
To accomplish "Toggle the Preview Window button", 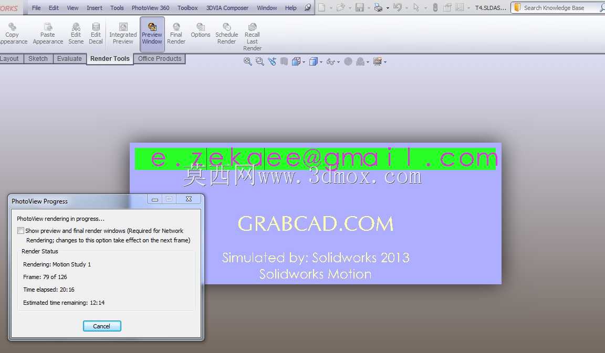I will 152,34.
